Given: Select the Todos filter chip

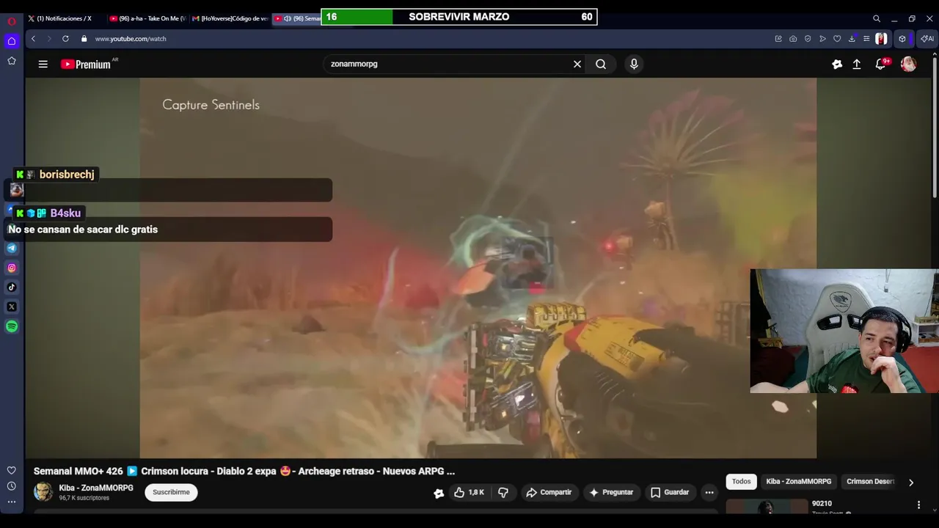Looking at the screenshot, I should pyautogui.click(x=741, y=482).
